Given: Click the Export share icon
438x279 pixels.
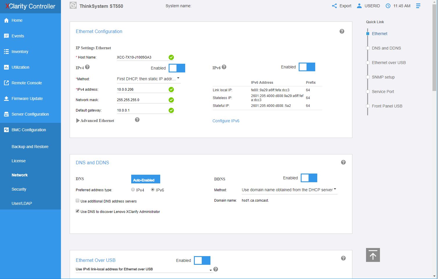Looking at the screenshot, I should click(334, 6).
